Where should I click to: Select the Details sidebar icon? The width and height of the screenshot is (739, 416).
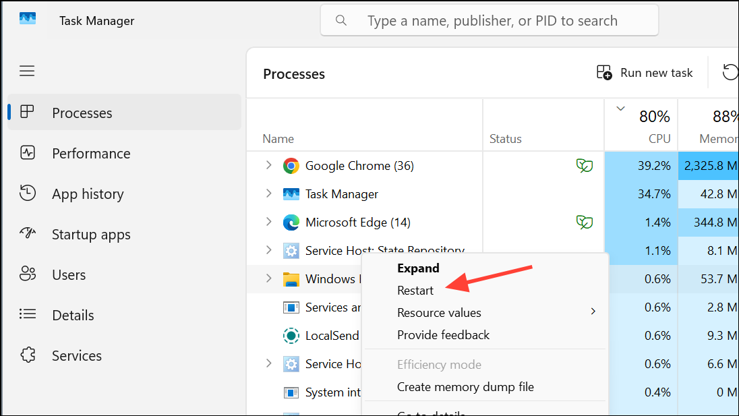click(x=28, y=315)
